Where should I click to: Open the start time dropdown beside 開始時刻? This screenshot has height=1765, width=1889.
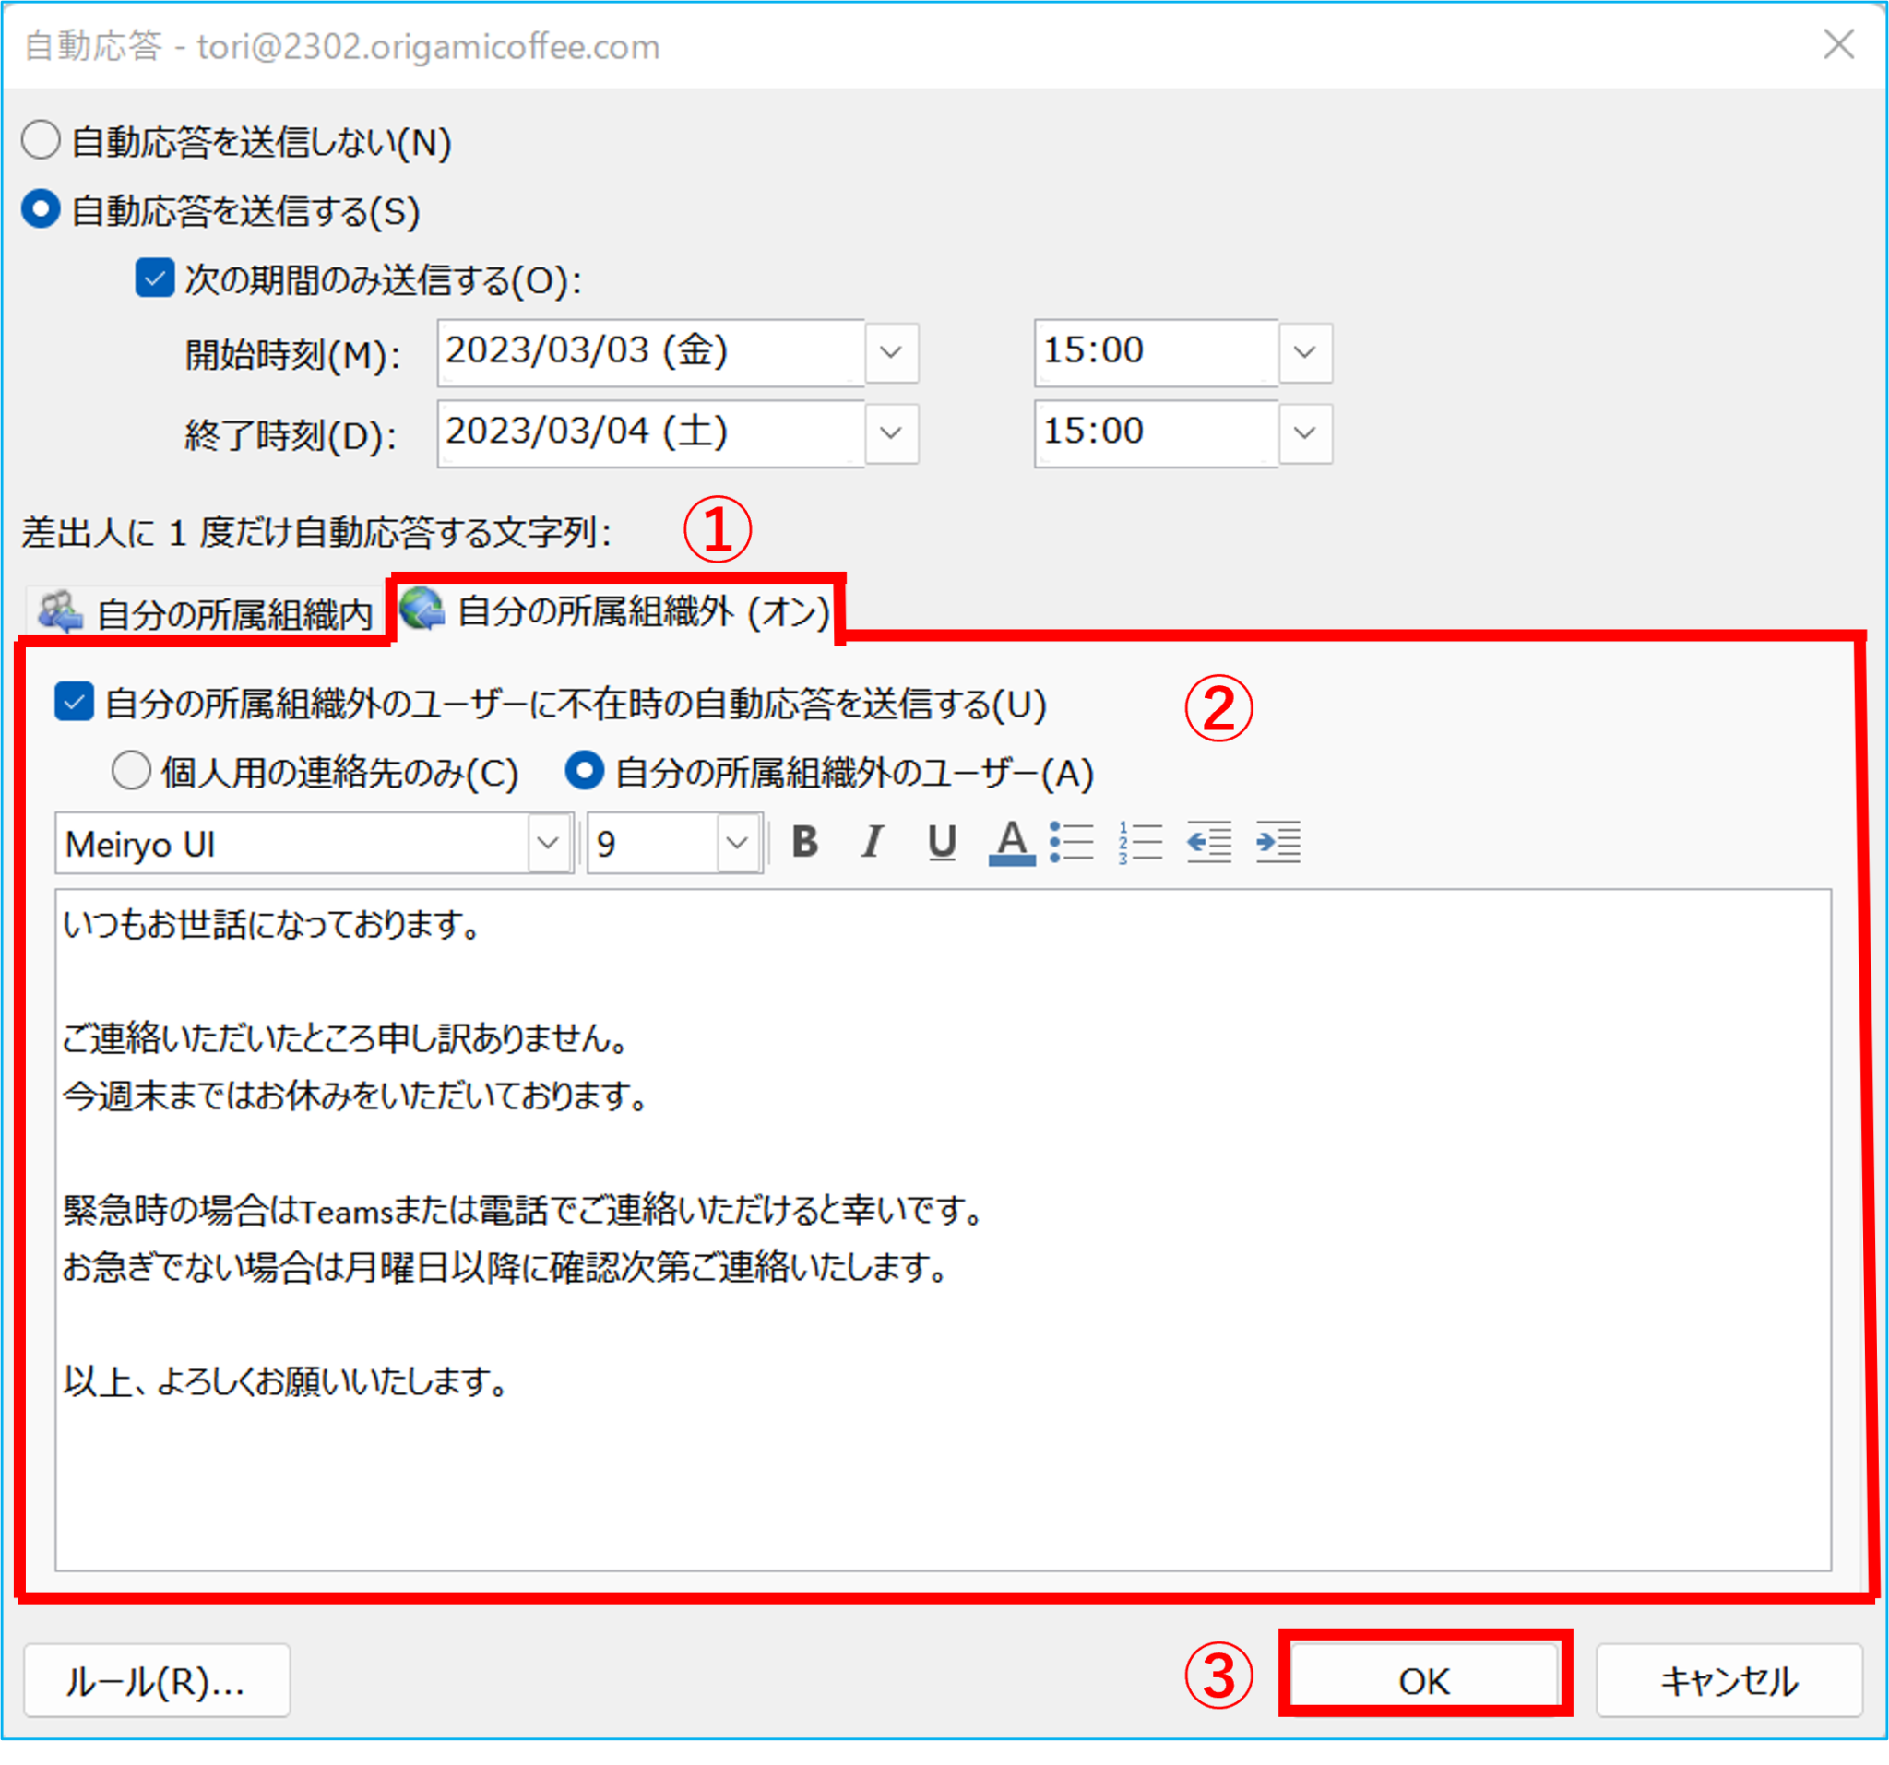1304,352
